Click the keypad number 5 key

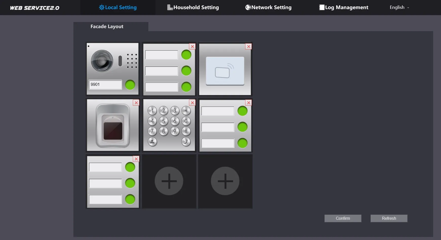[x=163, y=121]
